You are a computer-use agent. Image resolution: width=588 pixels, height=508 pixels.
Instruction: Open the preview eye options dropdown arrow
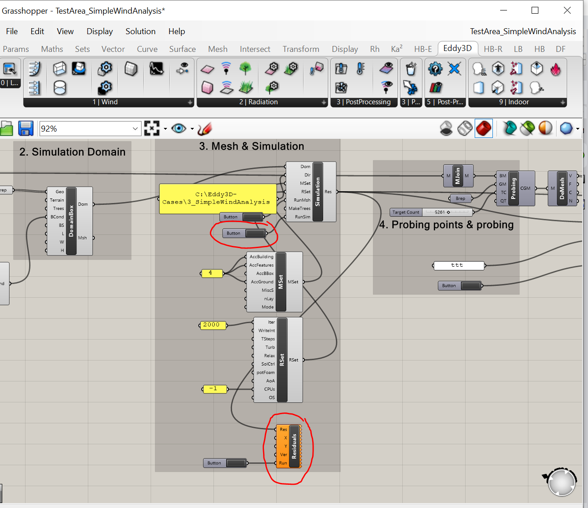coord(192,129)
